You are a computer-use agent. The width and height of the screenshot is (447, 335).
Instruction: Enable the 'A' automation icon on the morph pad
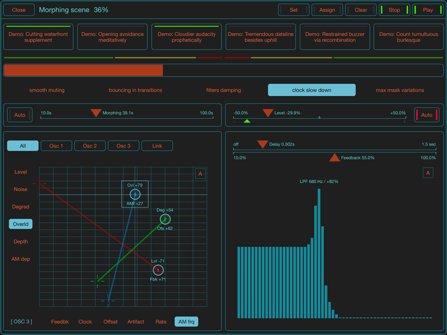(x=200, y=173)
